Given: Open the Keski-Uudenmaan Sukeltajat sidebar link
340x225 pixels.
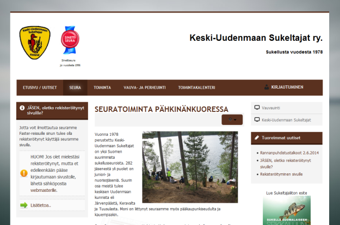Looking at the screenshot, I should [286, 119].
